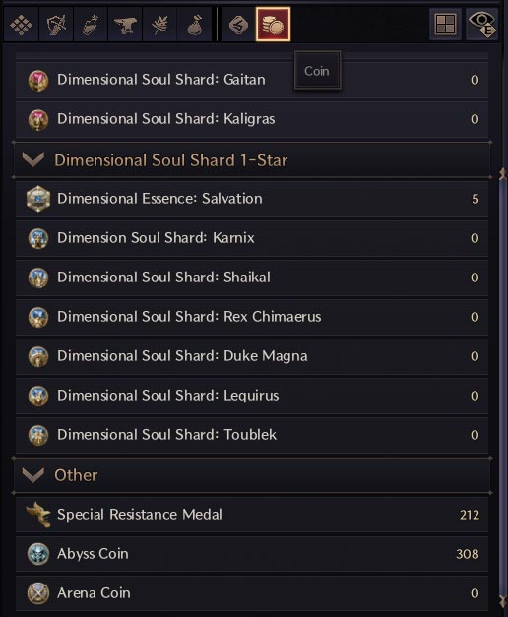This screenshot has width=508, height=617.
Task: Select Dimensional Soul Shard: Rex Chimaerus icon
Action: (x=38, y=317)
